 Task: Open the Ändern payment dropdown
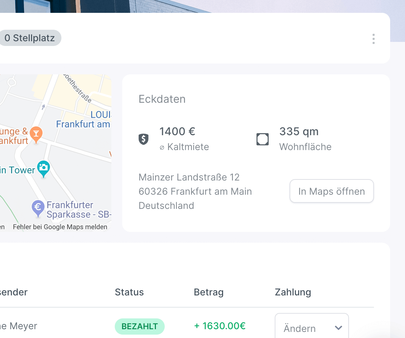pos(312,328)
